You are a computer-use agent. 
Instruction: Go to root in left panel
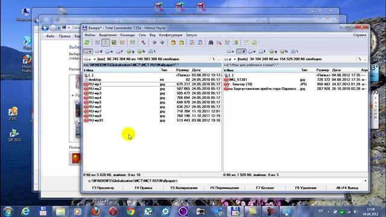(213, 59)
